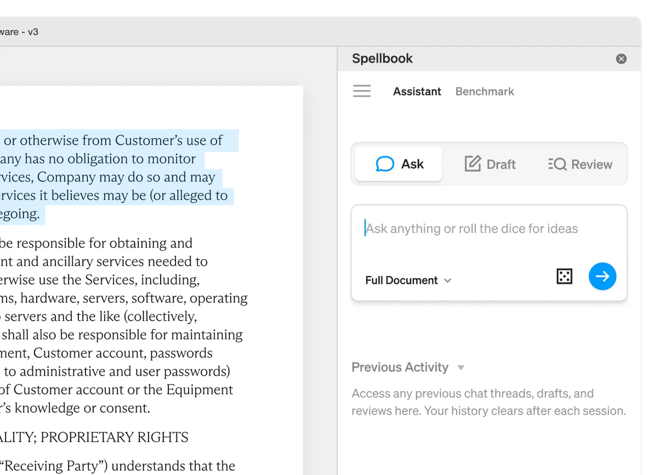Image resolution: width=658 pixels, height=475 pixels.
Task: Open the Full Document scope dropdown
Action: click(408, 280)
